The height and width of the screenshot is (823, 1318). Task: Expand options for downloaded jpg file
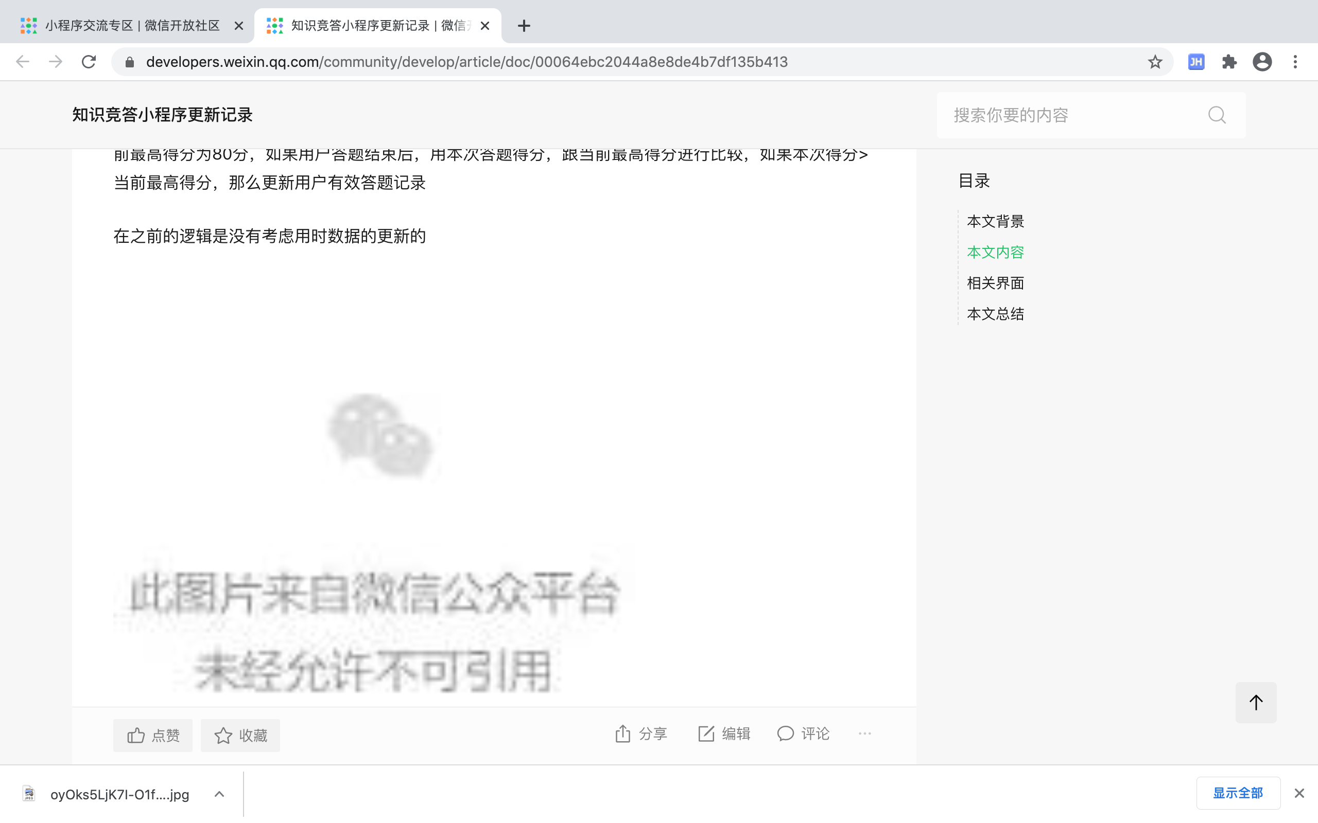point(219,794)
